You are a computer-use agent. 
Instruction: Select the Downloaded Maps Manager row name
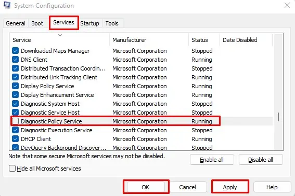tap(55, 51)
